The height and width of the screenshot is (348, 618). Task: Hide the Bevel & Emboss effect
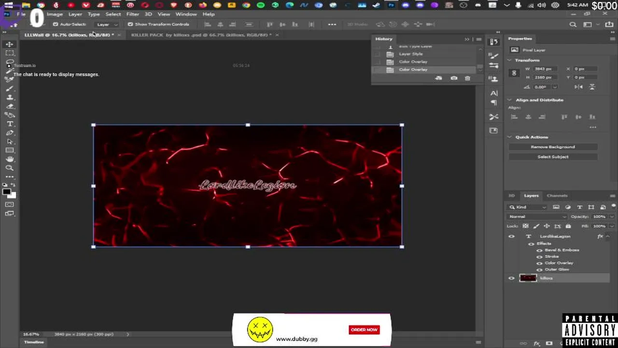pyautogui.click(x=539, y=250)
